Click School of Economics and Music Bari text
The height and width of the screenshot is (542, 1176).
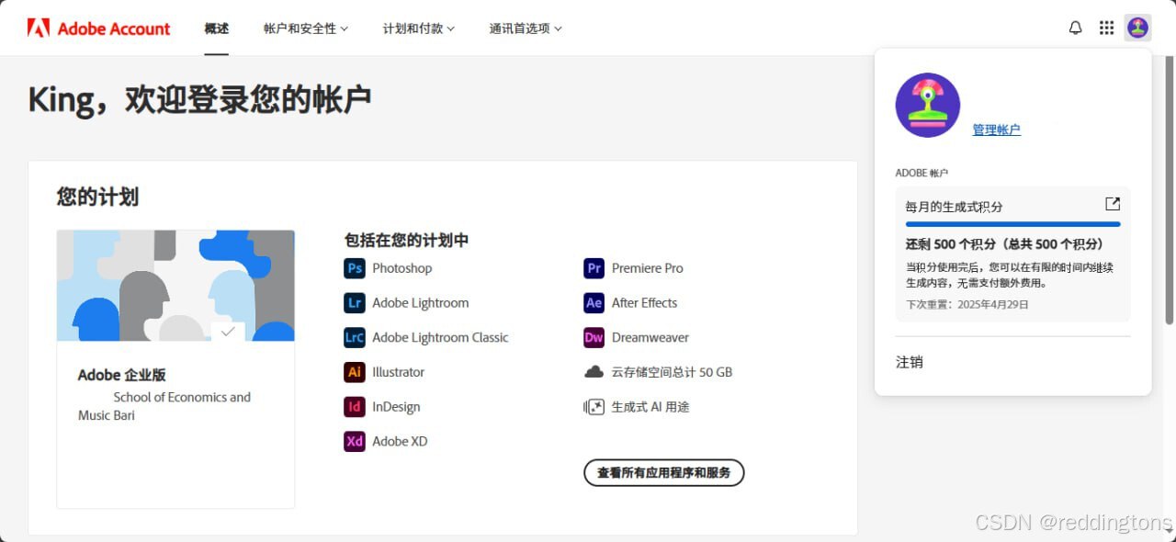[164, 406]
